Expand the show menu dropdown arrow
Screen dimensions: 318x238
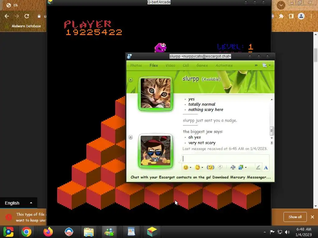(270, 65)
